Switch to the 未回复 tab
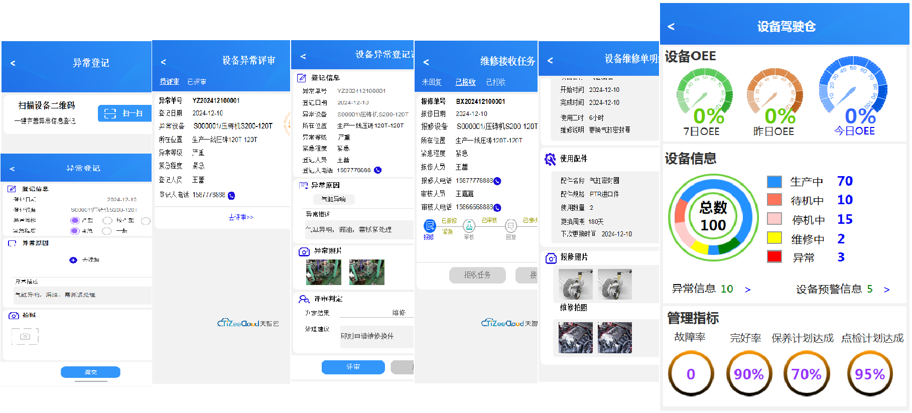912x413 pixels. pyautogui.click(x=431, y=82)
